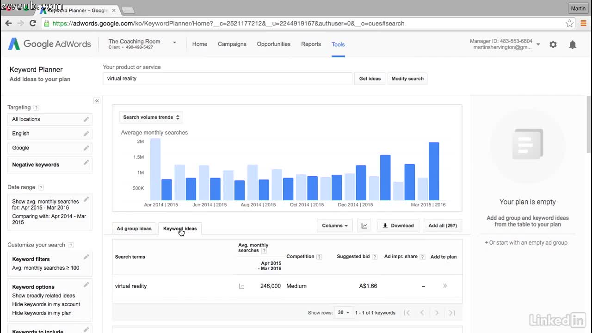Edit English language pencil icon
The width and height of the screenshot is (592, 333).
[x=86, y=134]
